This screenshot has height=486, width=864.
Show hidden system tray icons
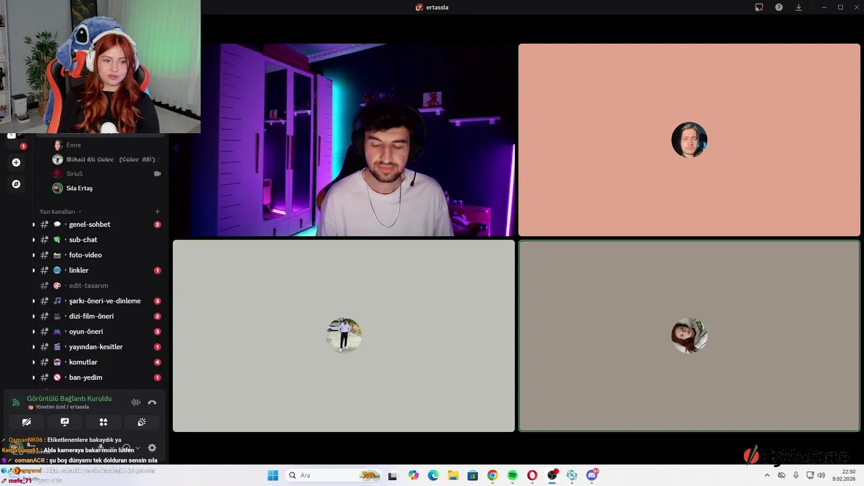pyautogui.click(x=767, y=475)
